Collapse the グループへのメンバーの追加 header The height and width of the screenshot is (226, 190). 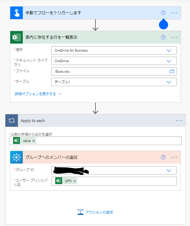coord(95,157)
